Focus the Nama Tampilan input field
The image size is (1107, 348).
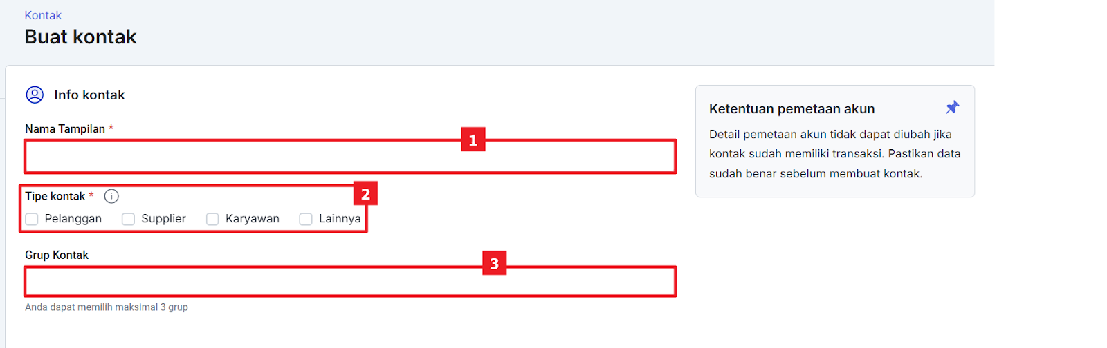[350, 157]
